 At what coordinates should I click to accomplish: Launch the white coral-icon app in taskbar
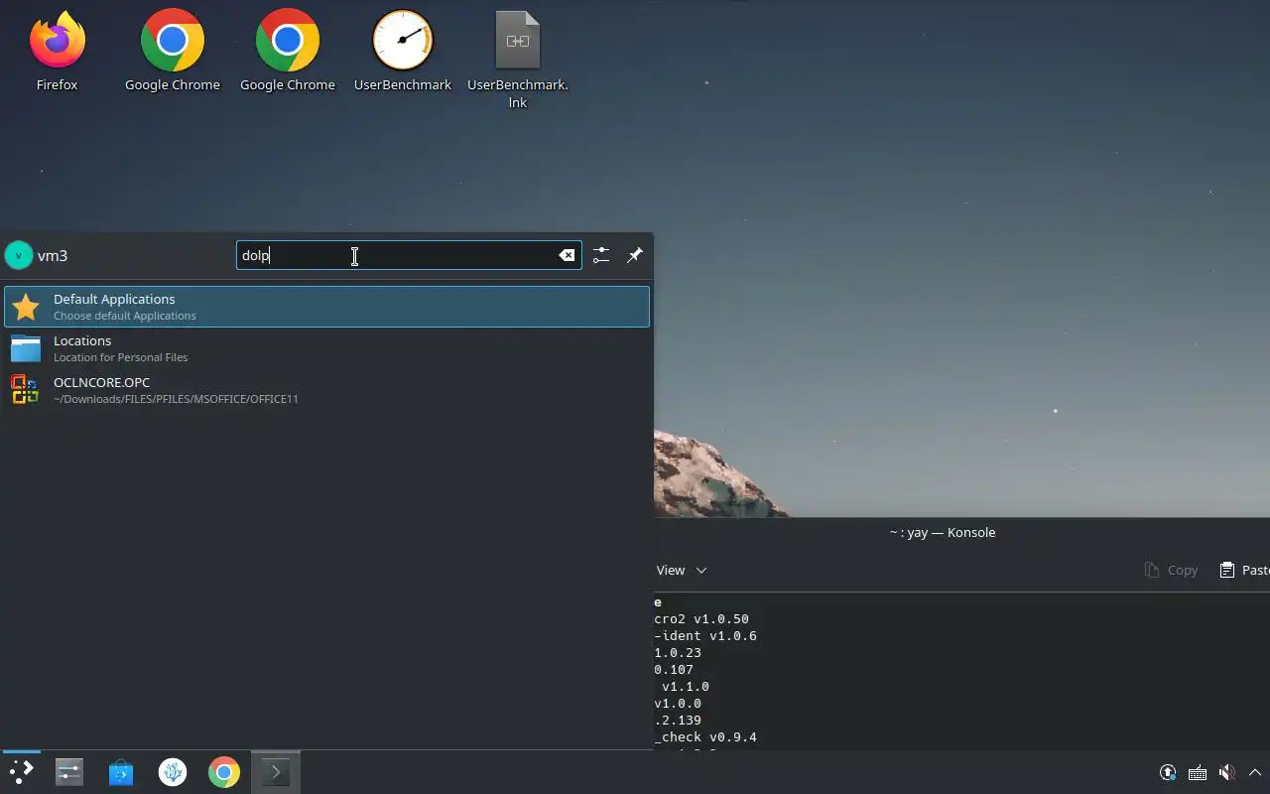[x=173, y=772]
